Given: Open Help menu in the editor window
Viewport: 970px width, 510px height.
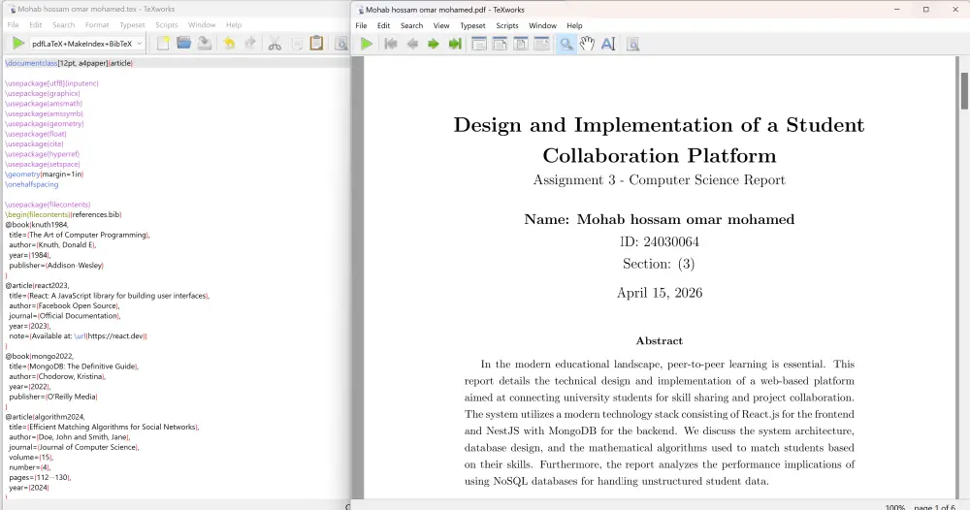Looking at the screenshot, I should 234,25.
